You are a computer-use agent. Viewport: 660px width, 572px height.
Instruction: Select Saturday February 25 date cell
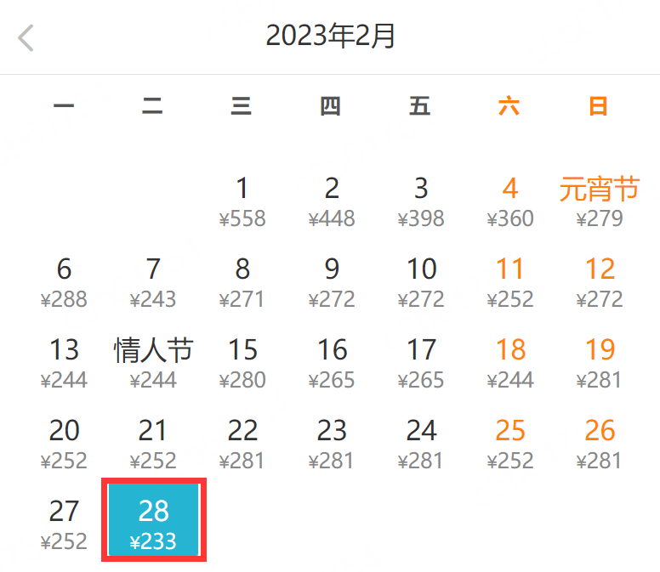pos(510,445)
